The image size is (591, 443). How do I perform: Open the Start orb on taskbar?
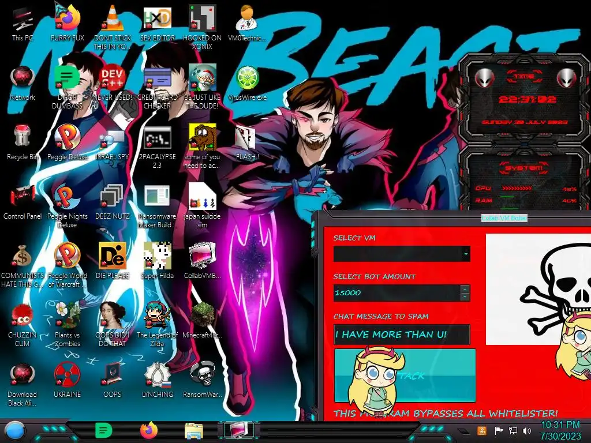coord(15,431)
